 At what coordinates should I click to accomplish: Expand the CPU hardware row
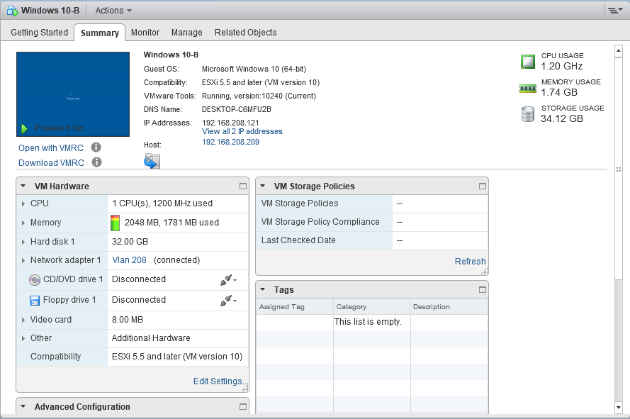[23, 204]
